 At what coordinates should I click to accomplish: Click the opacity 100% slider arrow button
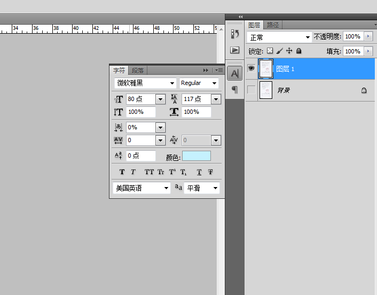[x=368, y=36]
